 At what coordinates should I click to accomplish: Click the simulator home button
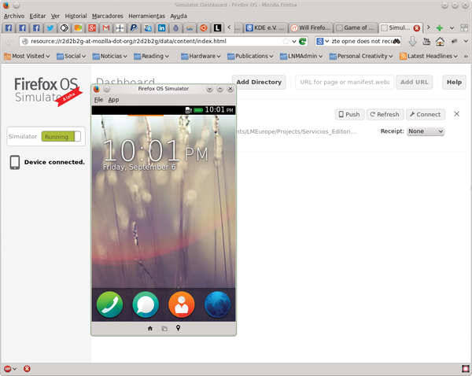pos(150,329)
